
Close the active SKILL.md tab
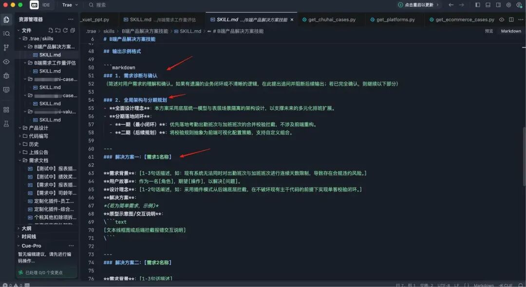coord(292,20)
